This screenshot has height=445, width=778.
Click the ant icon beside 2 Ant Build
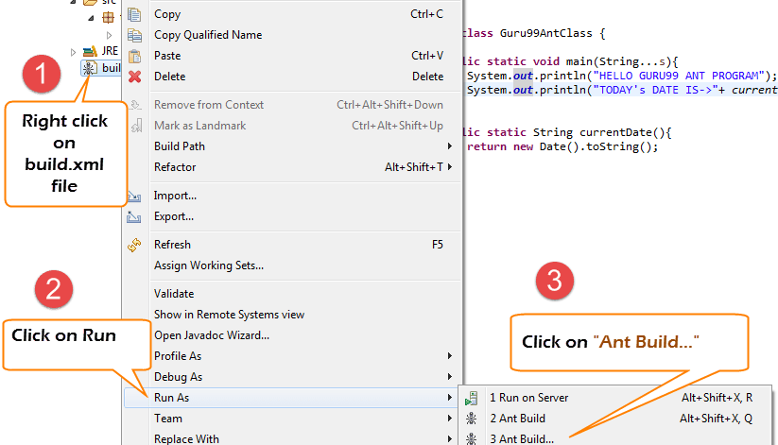point(472,419)
